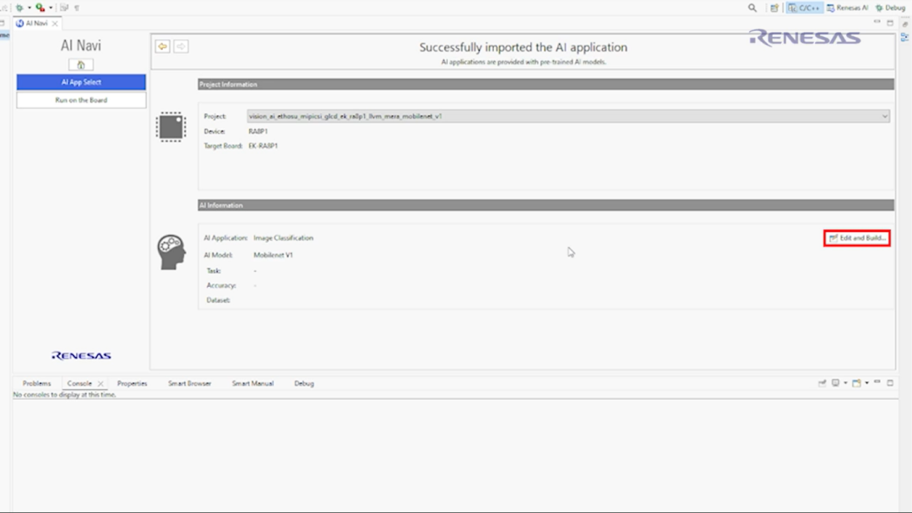Click the Display Selected Console icon

tap(835, 383)
